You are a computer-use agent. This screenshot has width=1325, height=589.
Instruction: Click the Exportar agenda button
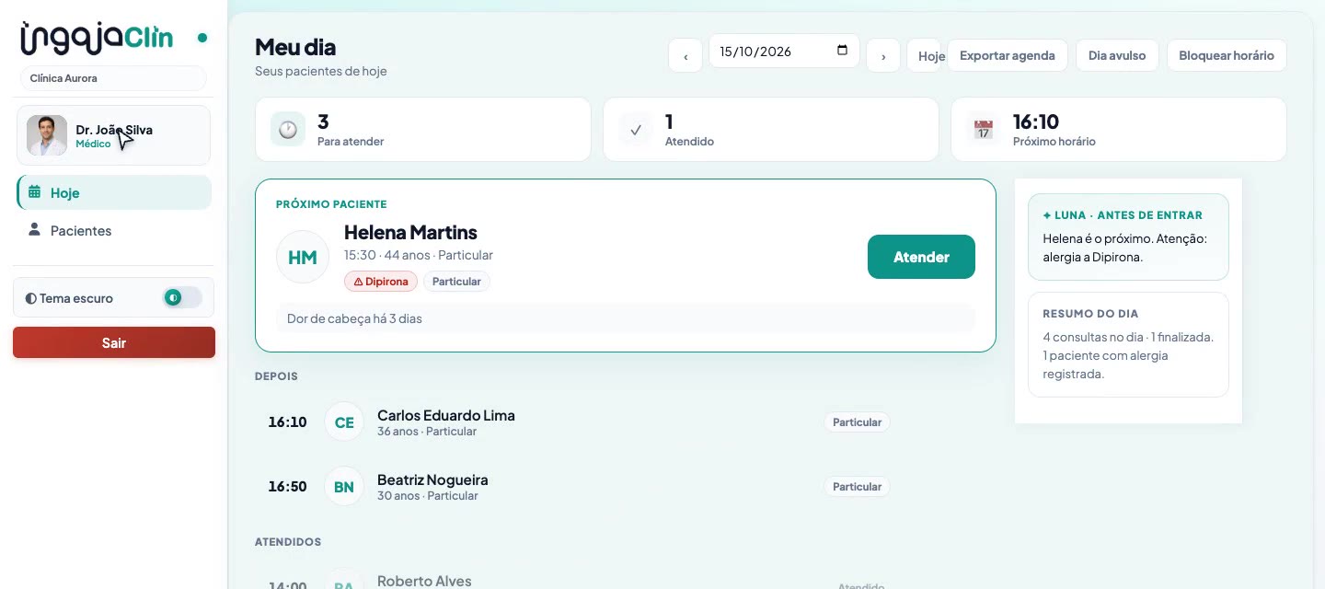(1008, 55)
